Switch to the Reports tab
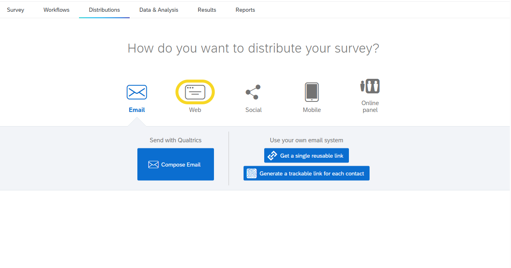The height and width of the screenshot is (268, 511). tap(245, 10)
